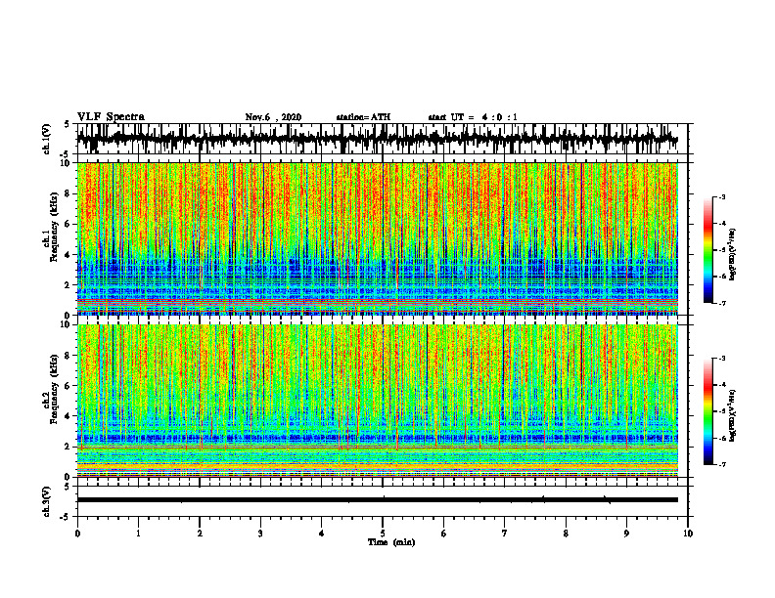Click the ch.2 color bar log(PSD) unit label
Screen dimensions: 775x598
(733, 415)
